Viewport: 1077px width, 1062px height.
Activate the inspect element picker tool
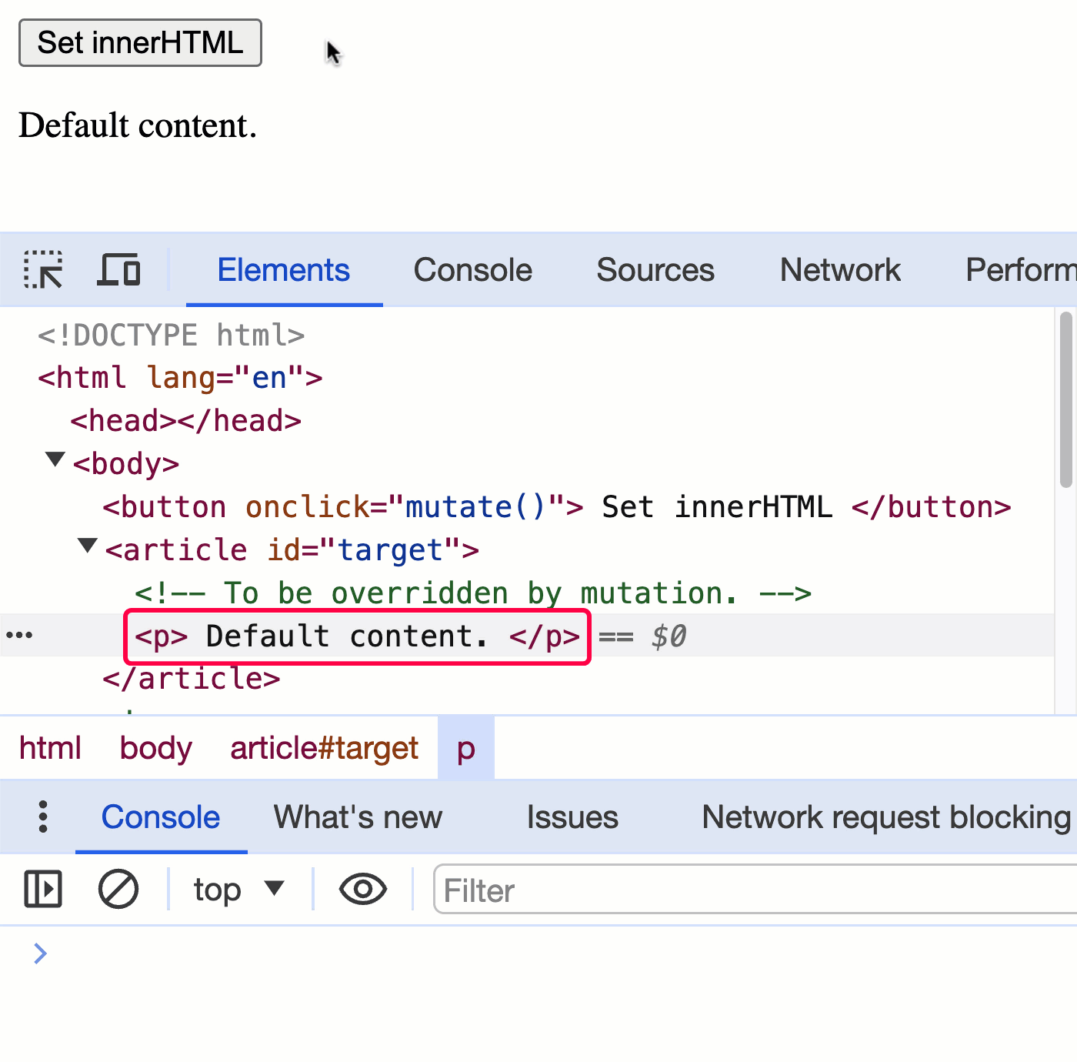(x=42, y=270)
